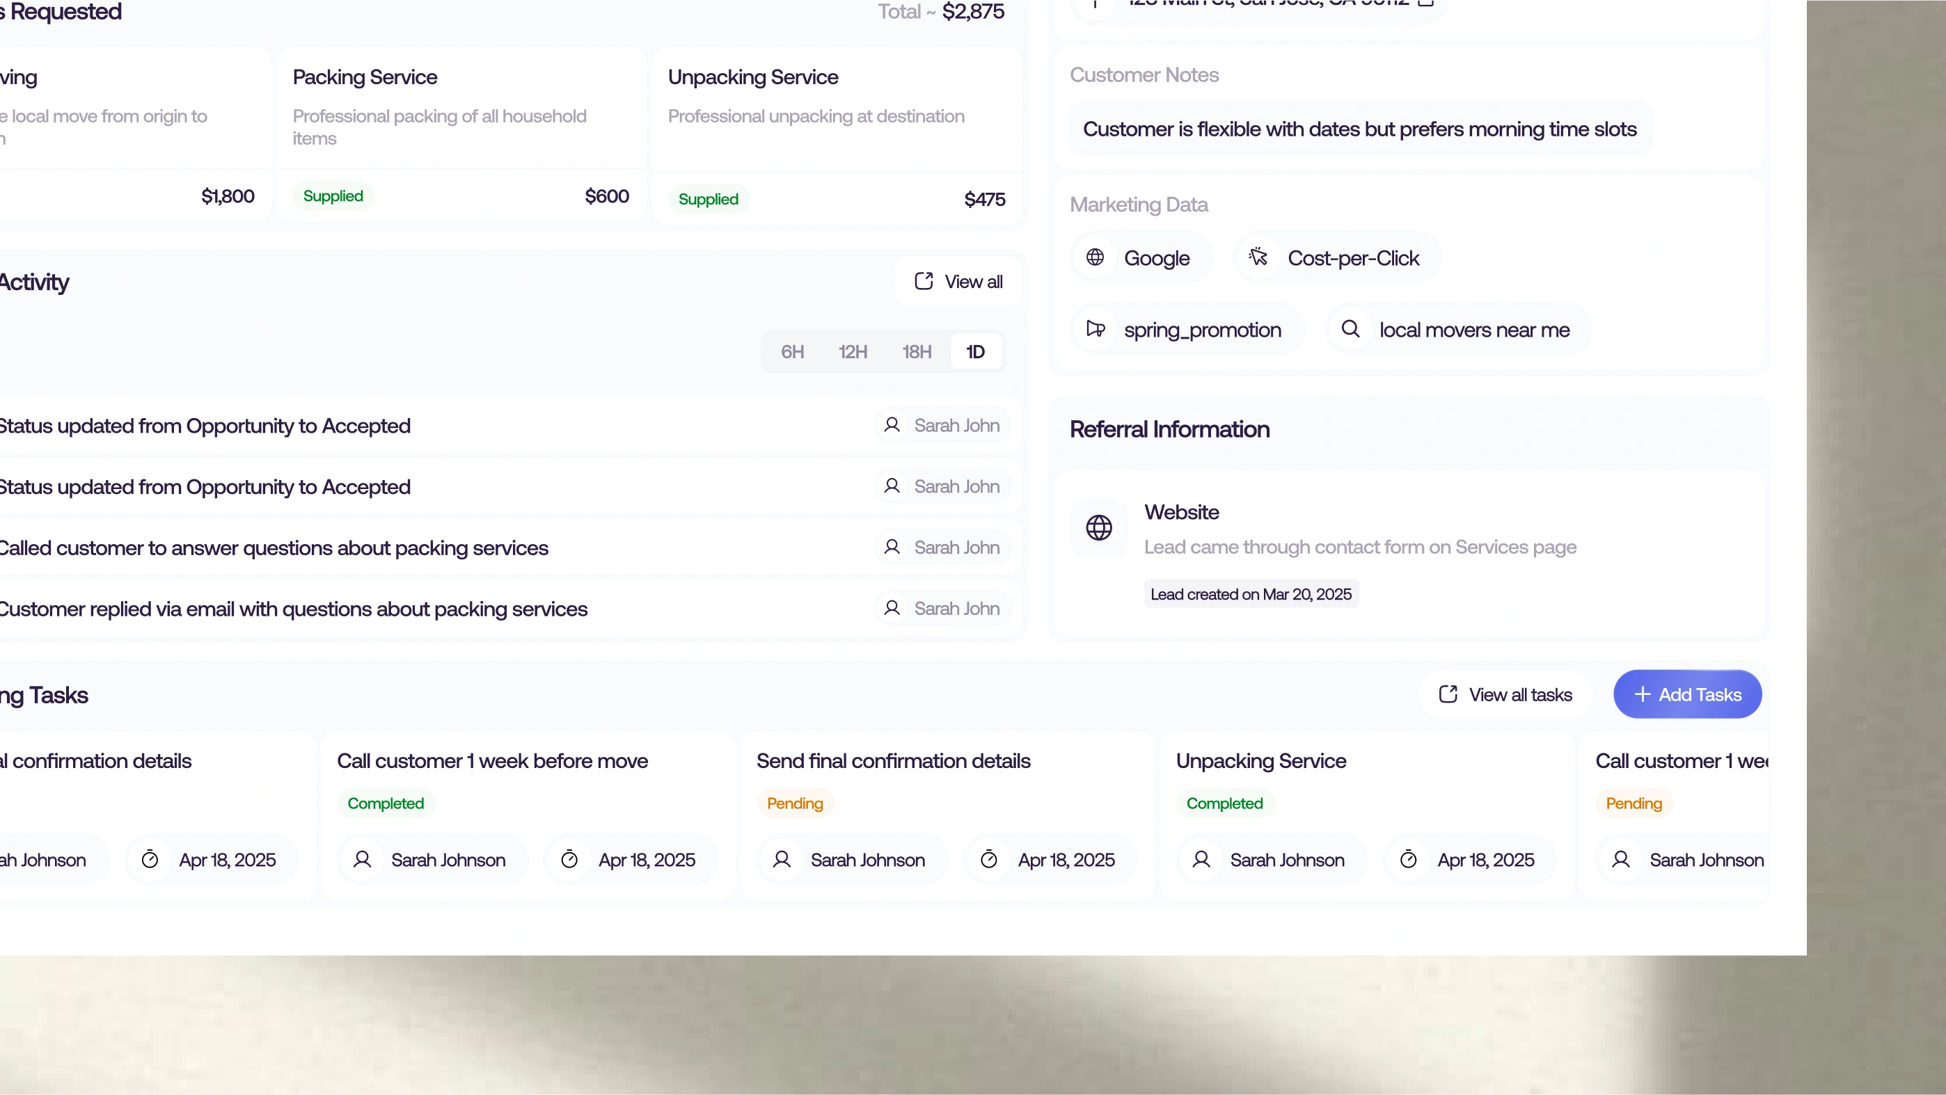Click the Pending badge on Send final confirmation
This screenshot has width=1946, height=1095.
[795, 803]
